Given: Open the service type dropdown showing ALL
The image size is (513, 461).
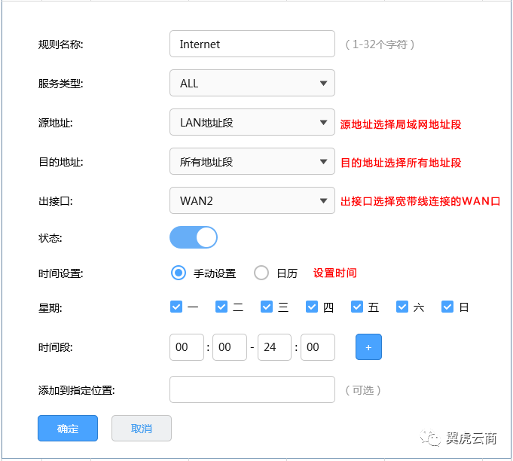Looking at the screenshot, I should pos(252,83).
